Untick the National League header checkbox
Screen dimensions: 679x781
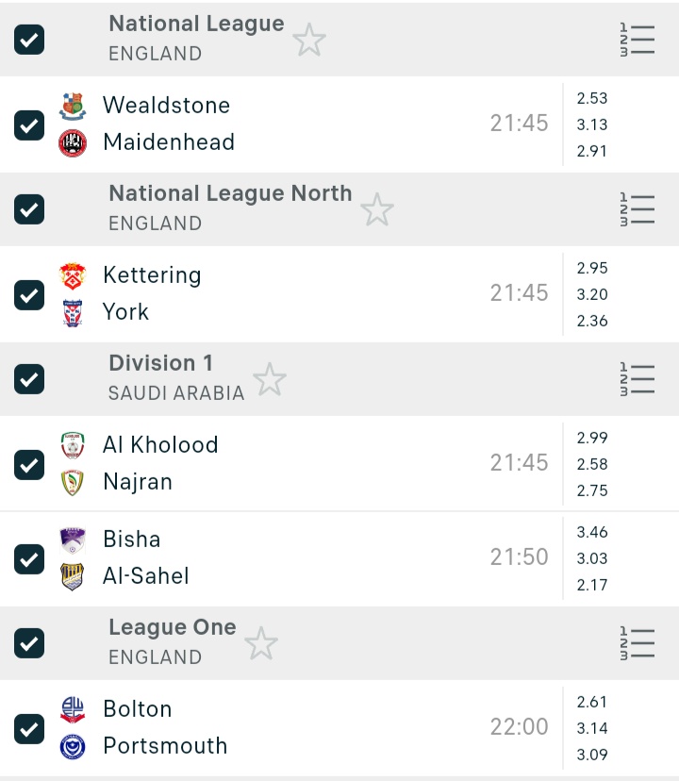29,40
